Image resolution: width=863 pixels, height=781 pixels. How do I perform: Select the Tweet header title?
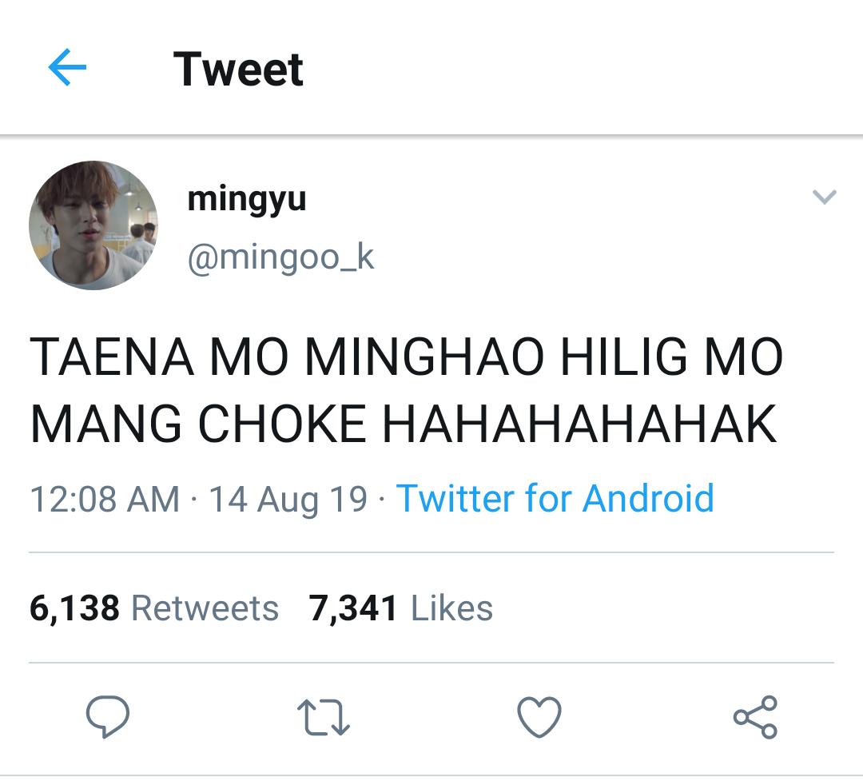tap(238, 70)
